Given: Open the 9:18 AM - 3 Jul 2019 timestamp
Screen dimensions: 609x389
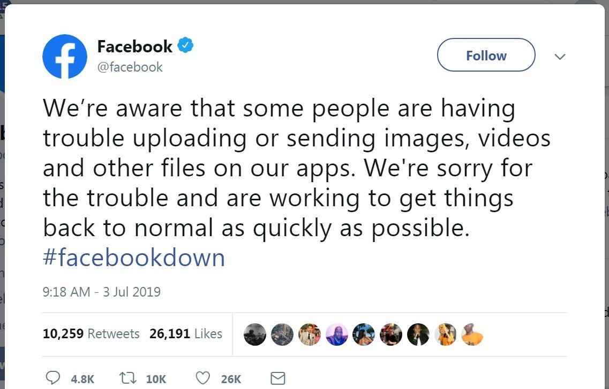Looking at the screenshot, I should [x=101, y=292].
